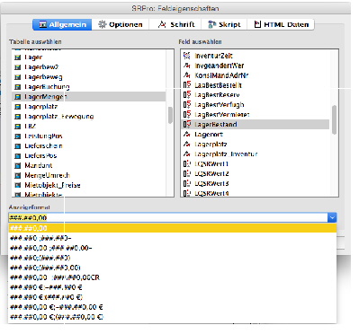
Task: Click the table icon beside LeistungPos
Action: (18, 136)
